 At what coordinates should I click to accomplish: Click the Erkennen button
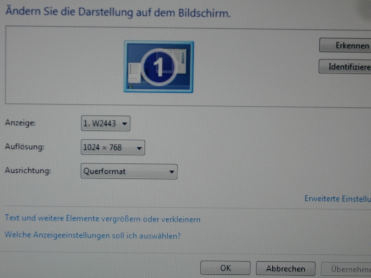[345, 45]
